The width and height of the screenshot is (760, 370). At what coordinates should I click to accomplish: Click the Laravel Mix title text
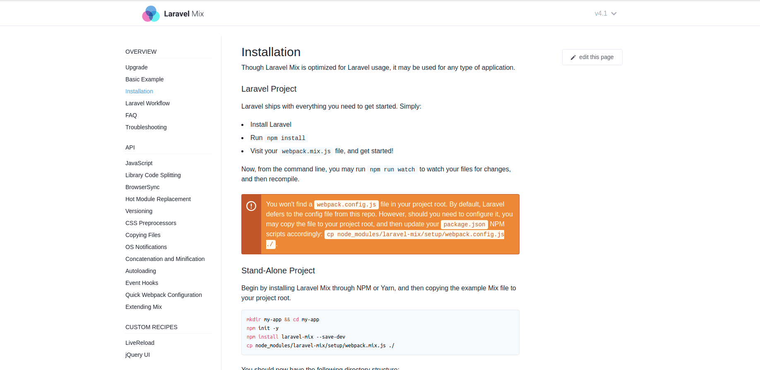tap(184, 14)
